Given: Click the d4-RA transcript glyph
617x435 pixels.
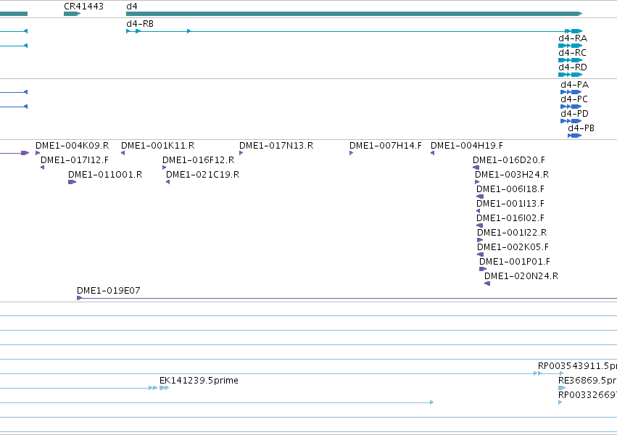Looking at the screenshot, I should pos(570,46).
